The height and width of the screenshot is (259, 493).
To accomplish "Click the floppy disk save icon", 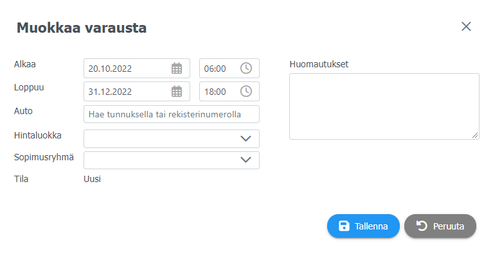I will click(x=344, y=226).
